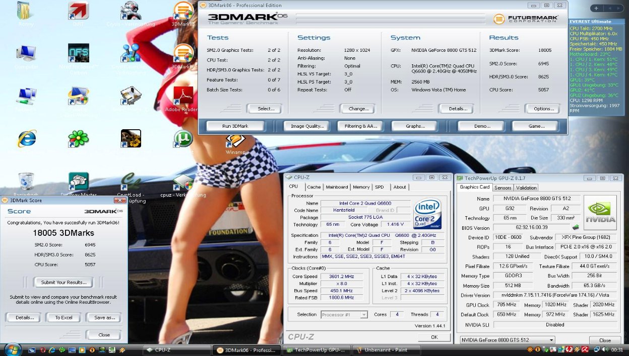The width and height of the screenshot is (629, 356).
Task: Switch to the GPU-Z Sensors tab
Action: pos(502,188)
